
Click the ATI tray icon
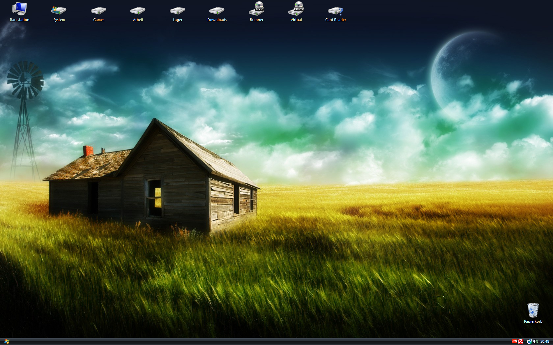[514, 341]
